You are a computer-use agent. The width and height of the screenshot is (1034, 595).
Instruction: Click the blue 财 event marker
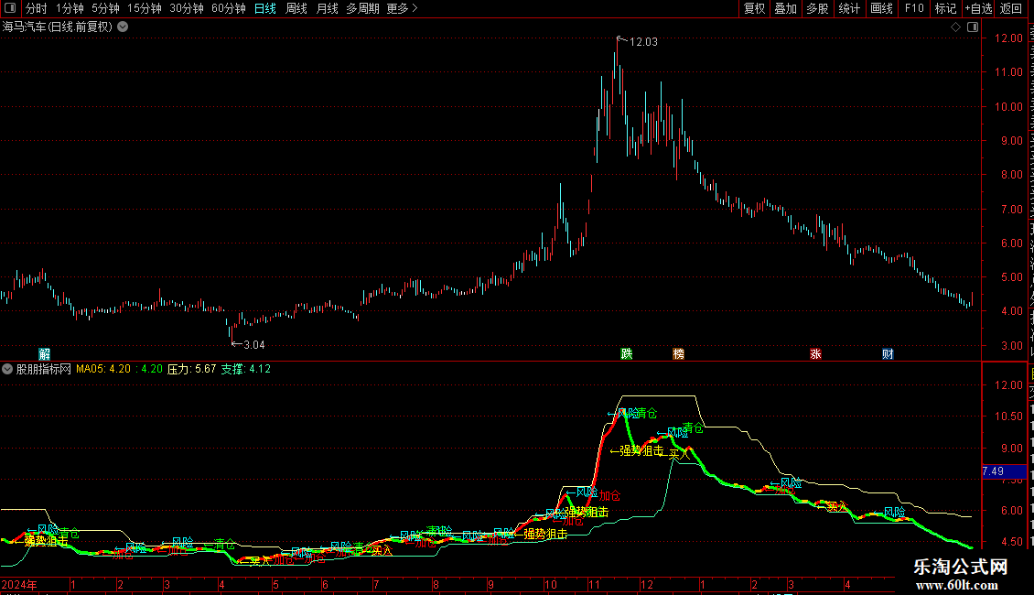point(888,354)
